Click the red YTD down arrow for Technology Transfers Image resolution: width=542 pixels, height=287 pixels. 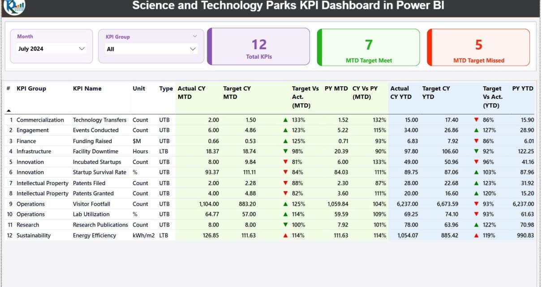pyautogui.click(x=476, y=120)
